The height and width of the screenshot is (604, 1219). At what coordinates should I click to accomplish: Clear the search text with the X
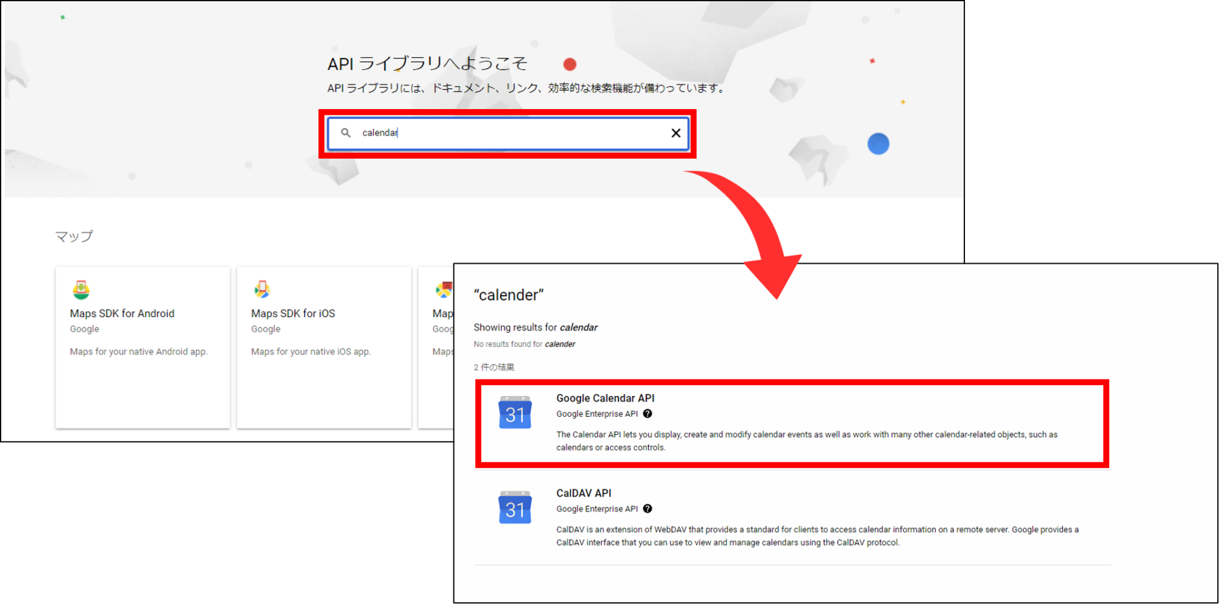pos(676,133)
